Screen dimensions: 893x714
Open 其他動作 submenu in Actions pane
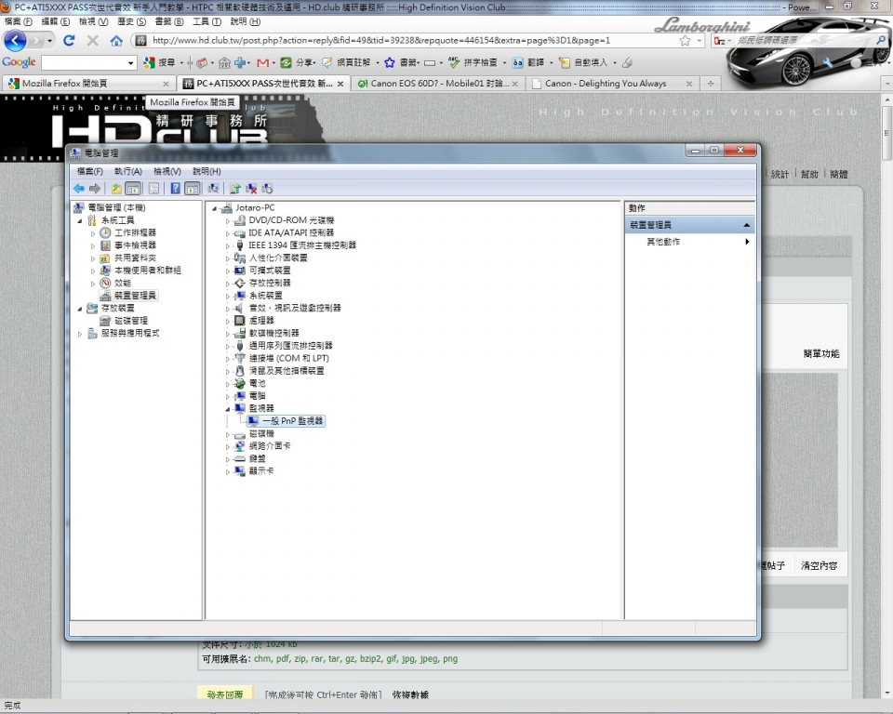click(689, 242)
